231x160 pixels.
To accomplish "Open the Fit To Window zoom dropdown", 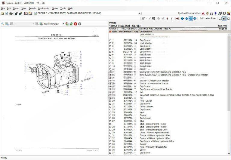I will tap(63, 24).
